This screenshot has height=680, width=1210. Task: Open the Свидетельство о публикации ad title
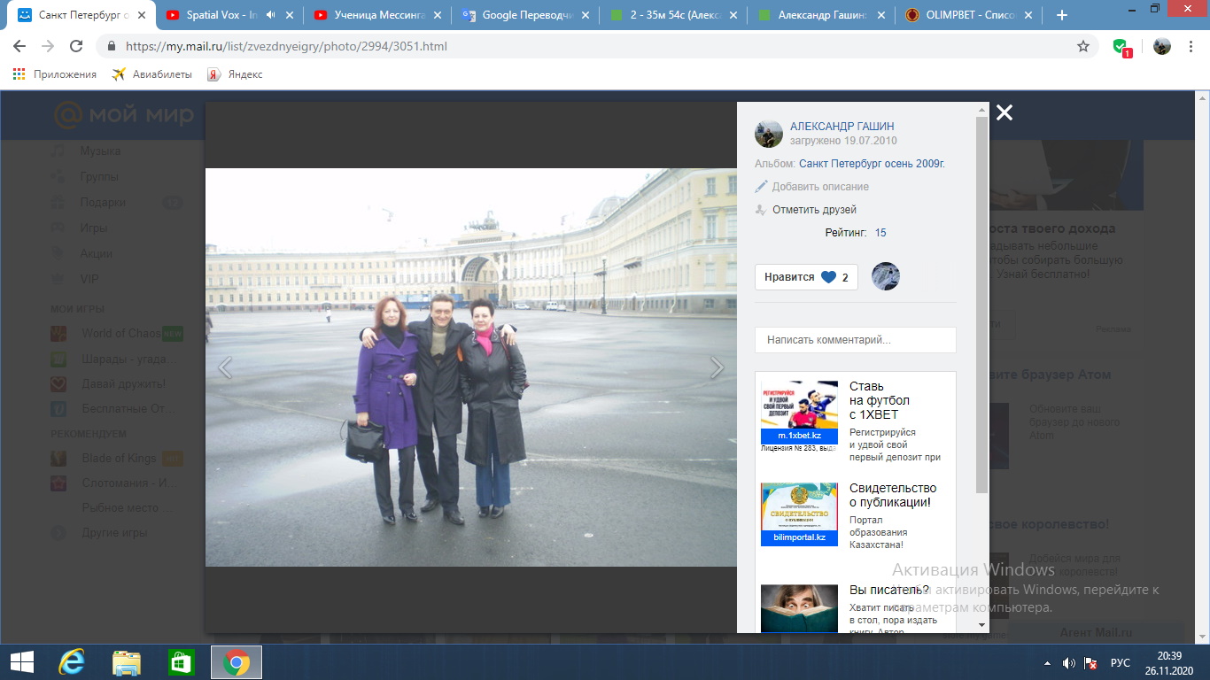(893, 495)
